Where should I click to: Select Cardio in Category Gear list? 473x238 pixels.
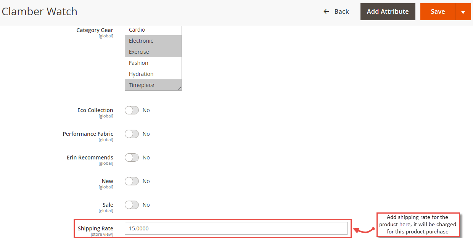pyautogui.click(x=153, y=30)
